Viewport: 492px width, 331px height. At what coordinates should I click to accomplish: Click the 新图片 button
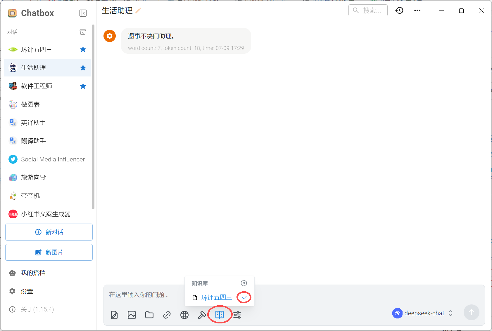tap(49, 252)
